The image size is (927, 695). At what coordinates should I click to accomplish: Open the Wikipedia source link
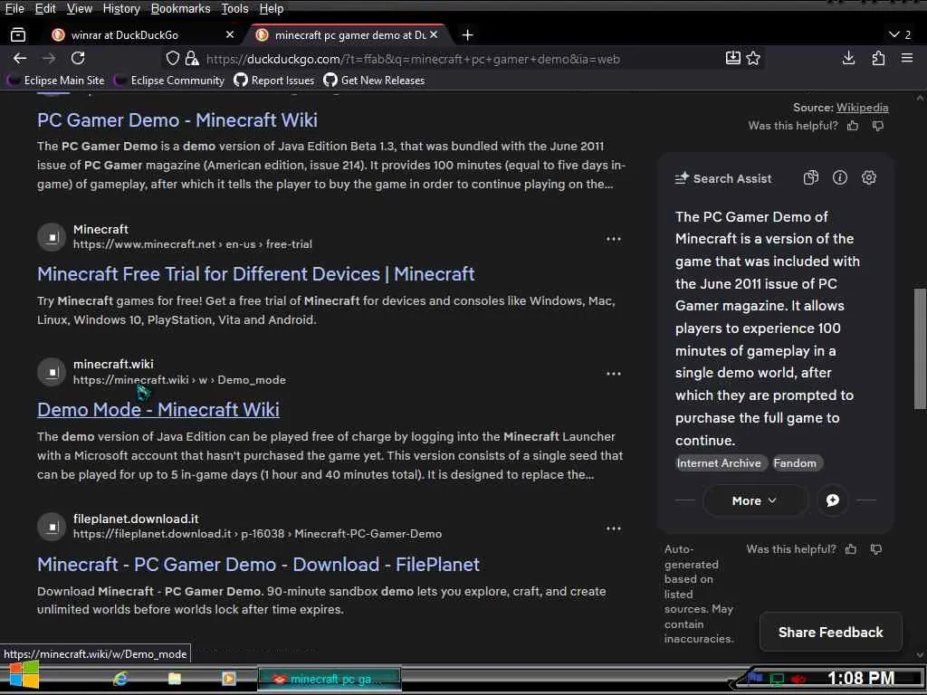(862, 108)
